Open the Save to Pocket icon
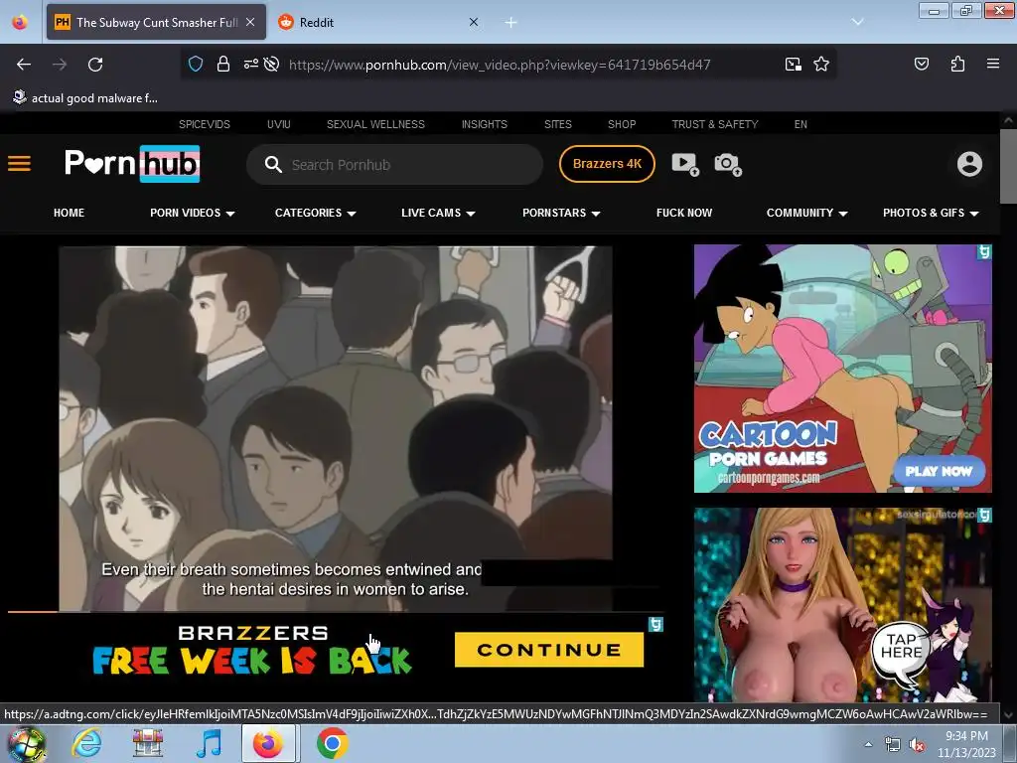The height and width of the screenshot is (763, 1017). pos(921,64)
